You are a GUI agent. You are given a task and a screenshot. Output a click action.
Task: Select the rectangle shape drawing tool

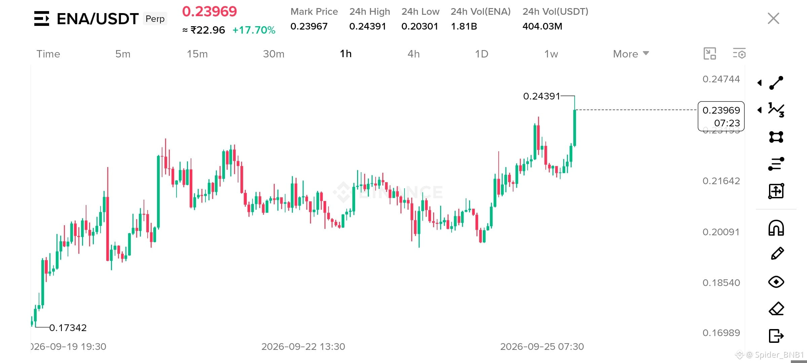[776, 137]
